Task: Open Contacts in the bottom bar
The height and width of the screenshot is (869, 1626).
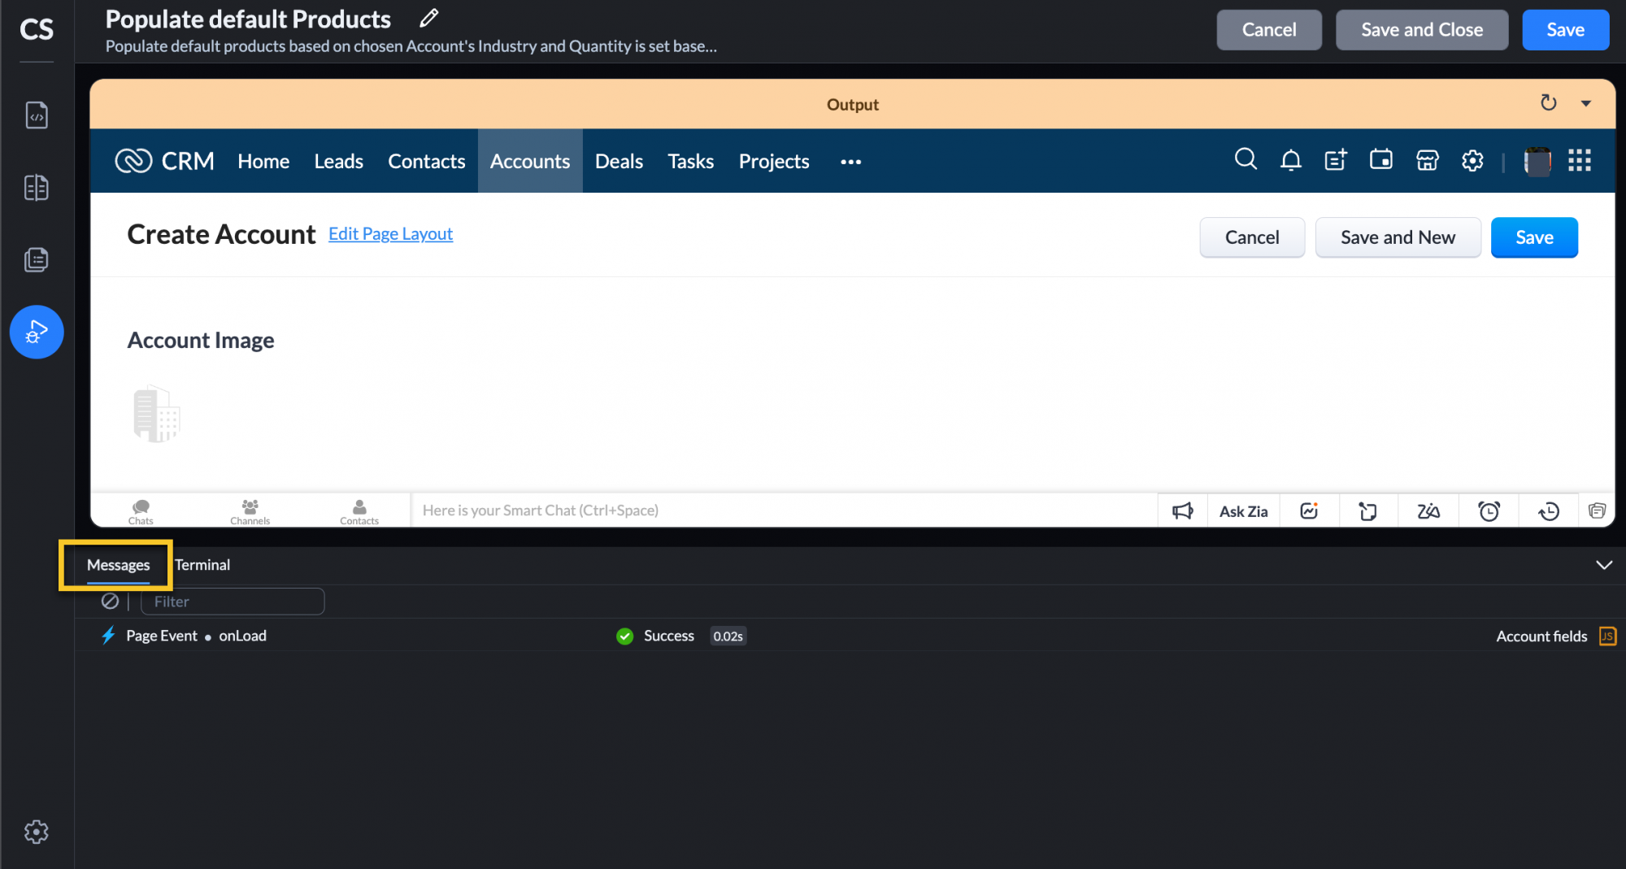Action: coord(359,511)
